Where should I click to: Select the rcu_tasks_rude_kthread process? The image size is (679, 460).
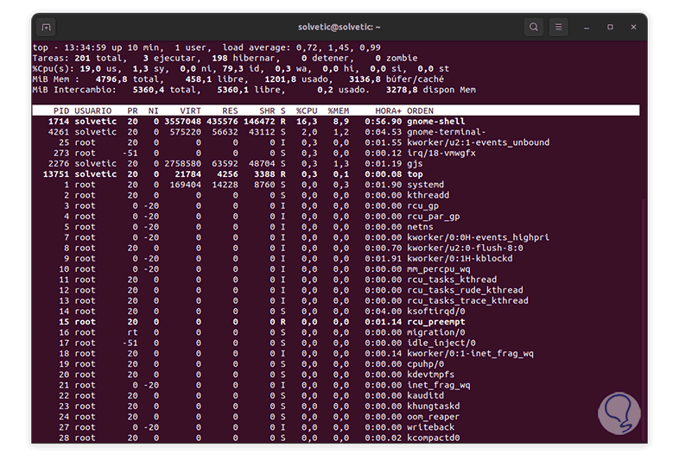tap(465, 290)
